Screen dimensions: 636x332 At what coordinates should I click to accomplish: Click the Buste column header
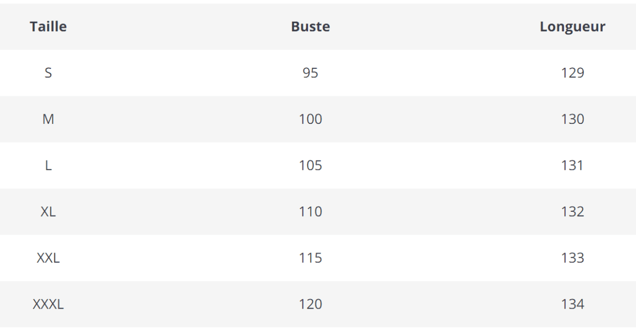[310, 26]
